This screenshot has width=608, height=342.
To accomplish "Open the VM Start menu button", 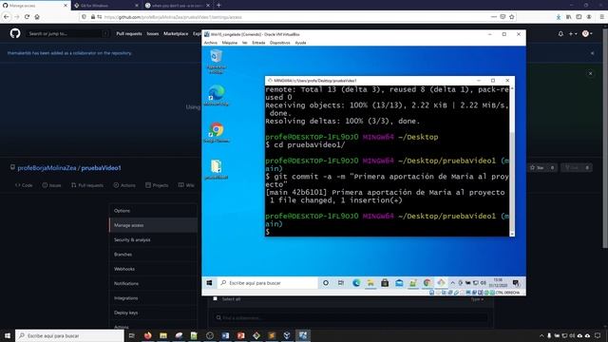I will coord(209,283).
